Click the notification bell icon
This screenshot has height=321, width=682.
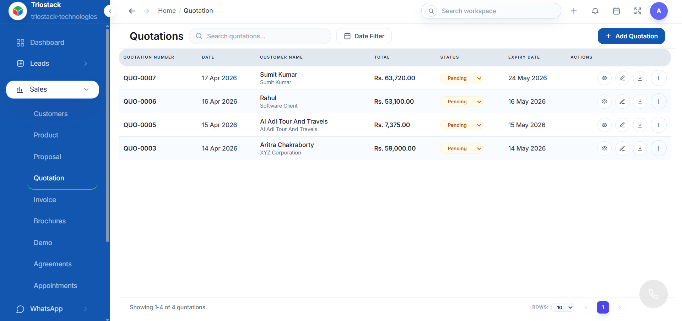595,11
